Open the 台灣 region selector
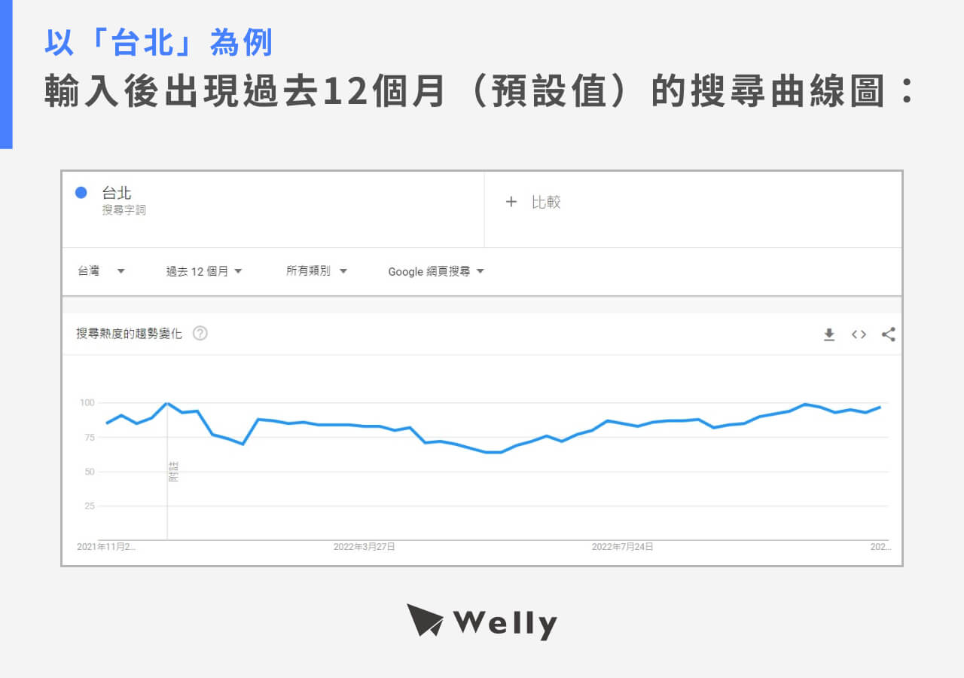This screenshot has width=964, height=678. 90,271
